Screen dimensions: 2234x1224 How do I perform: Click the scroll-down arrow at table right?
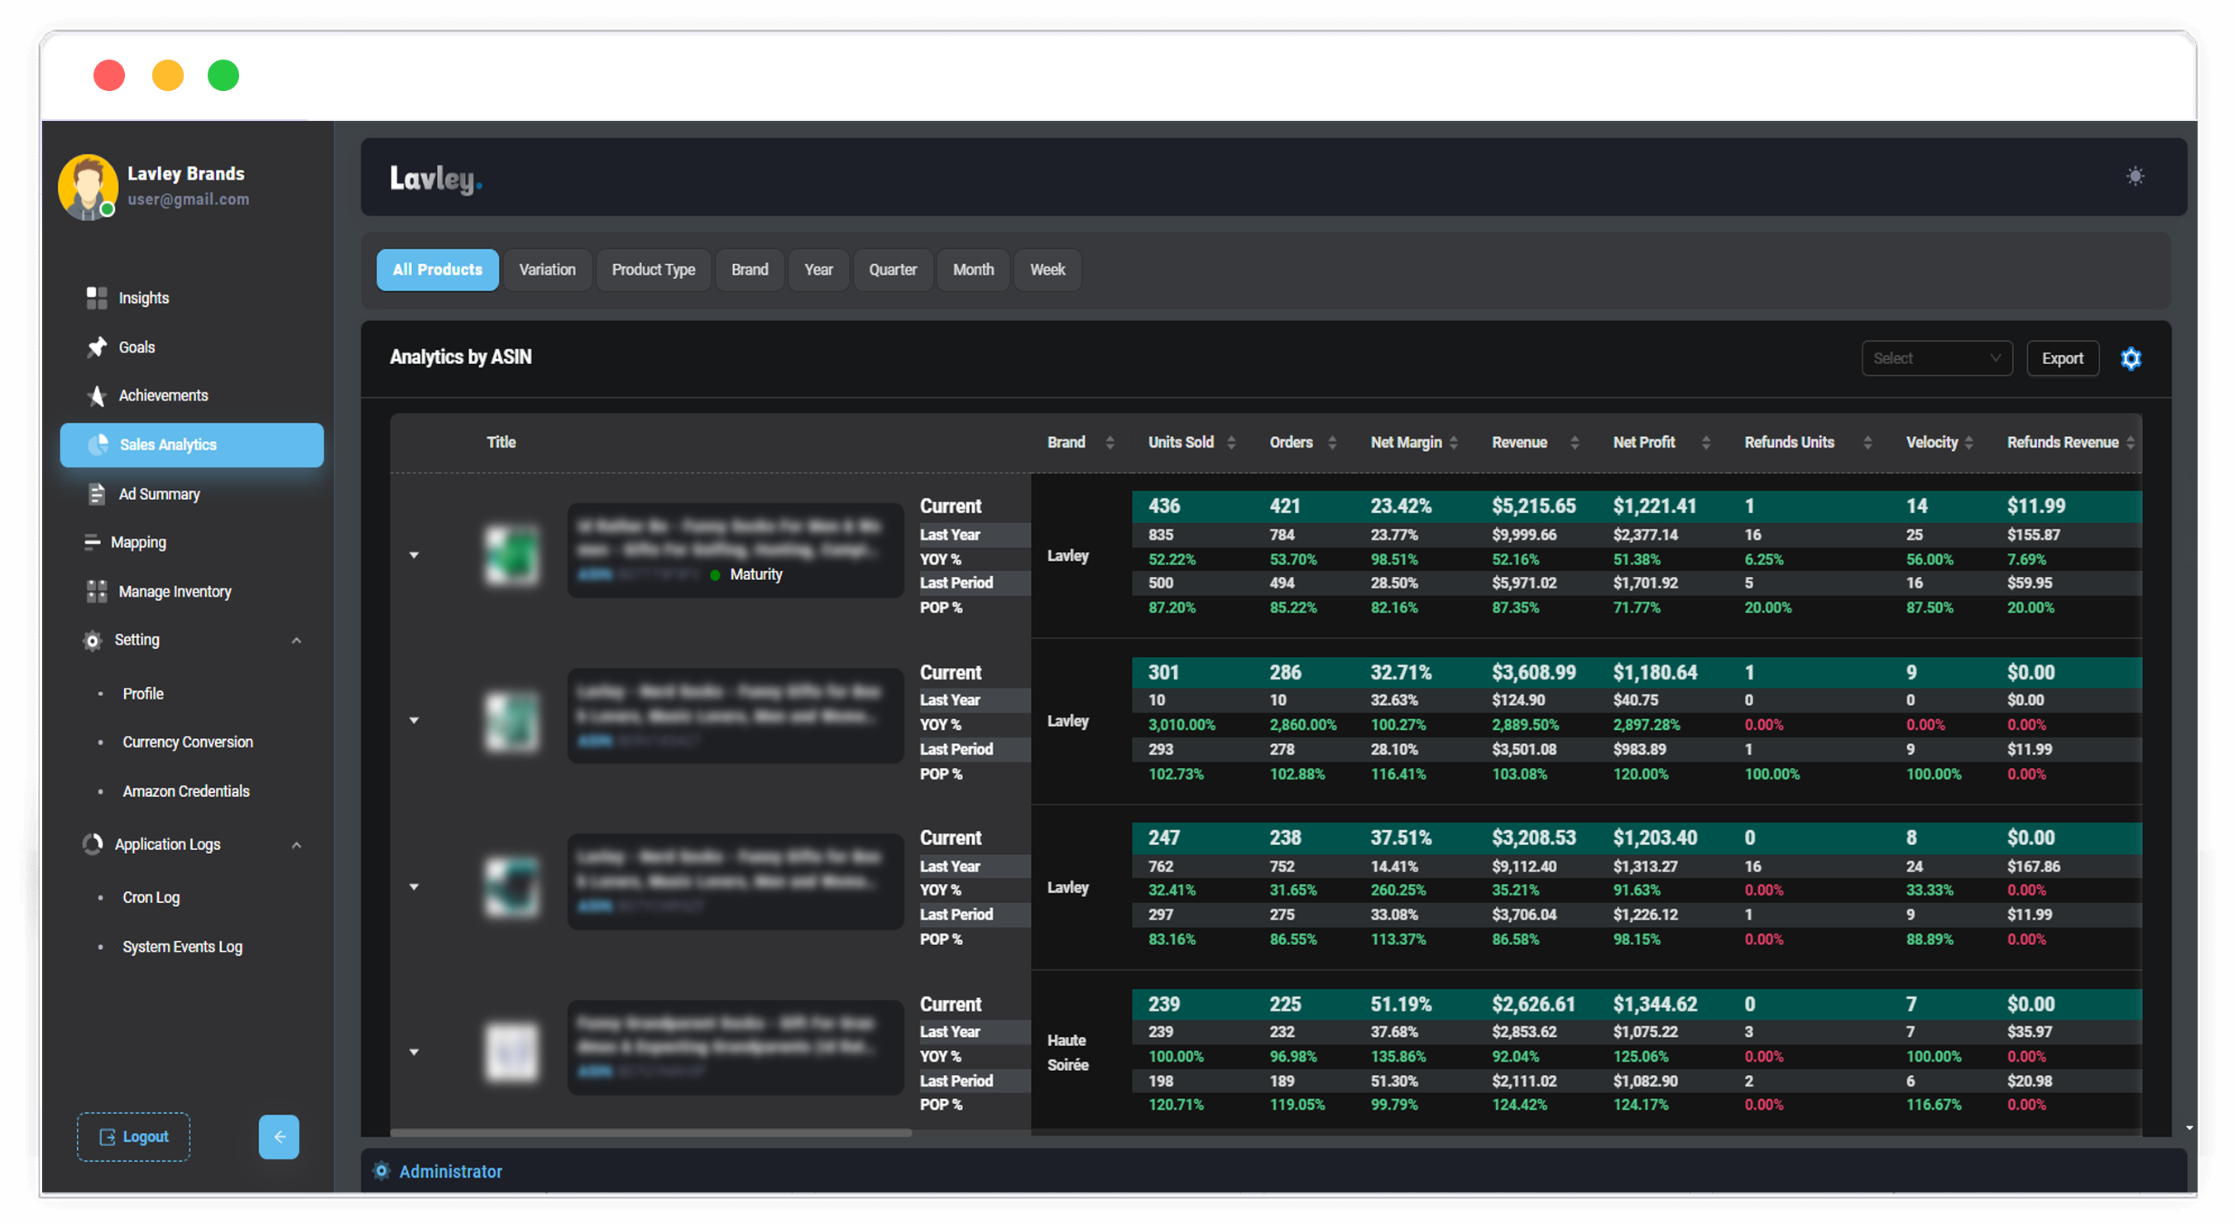click(x=2188, y=1128)
